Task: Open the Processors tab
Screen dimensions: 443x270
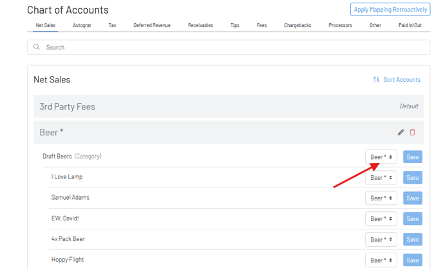Action: click(x=340, y=25)
